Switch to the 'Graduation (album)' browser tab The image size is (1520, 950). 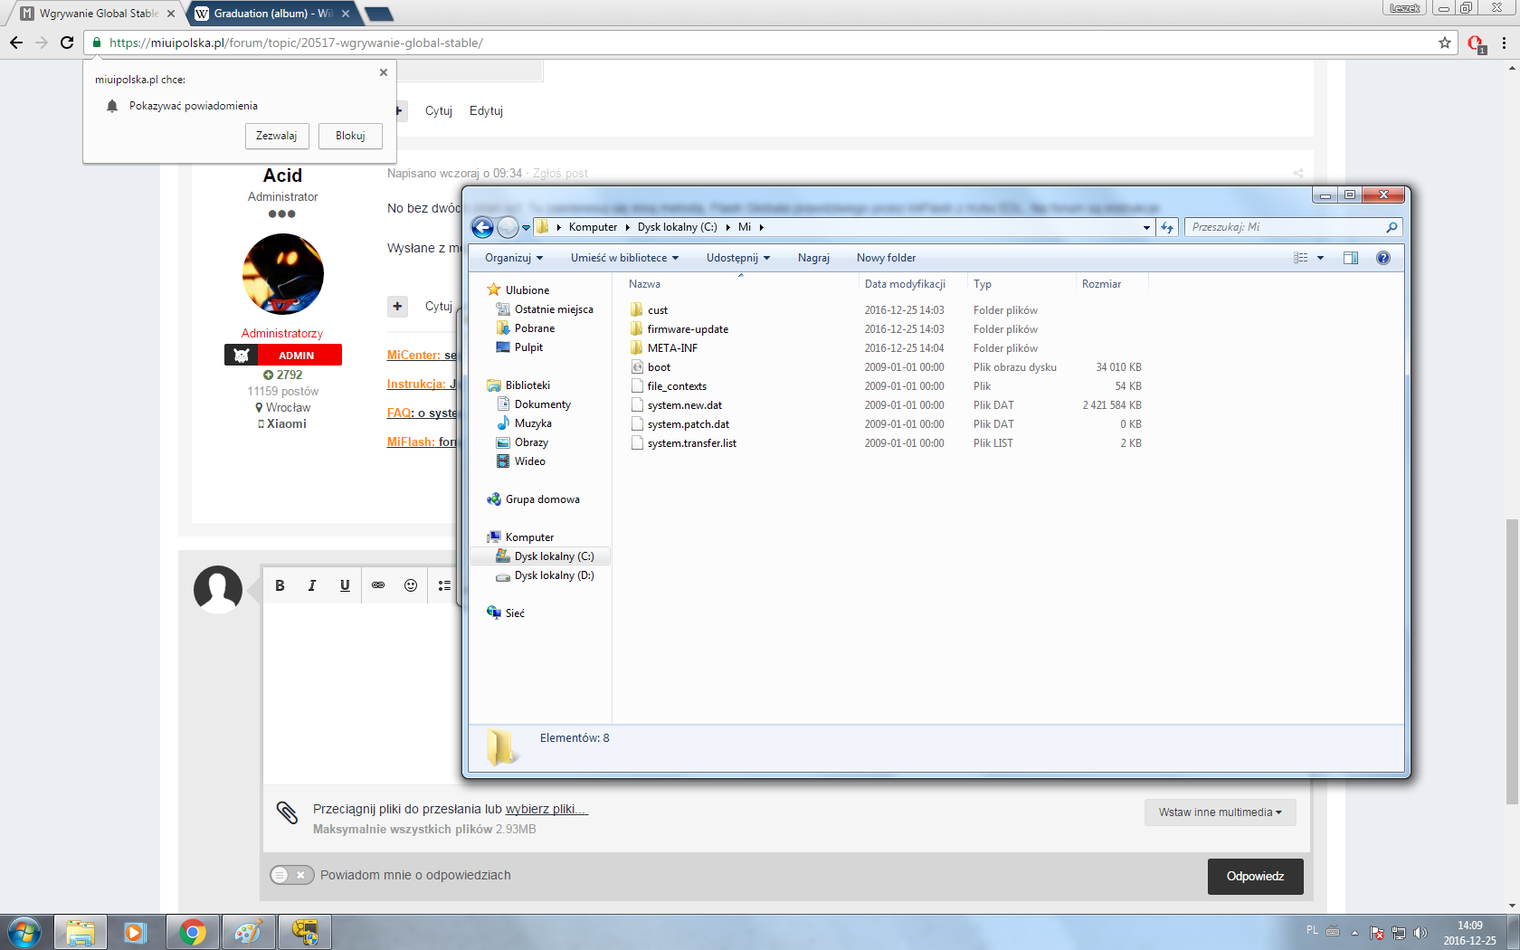(x=272, y=14)
